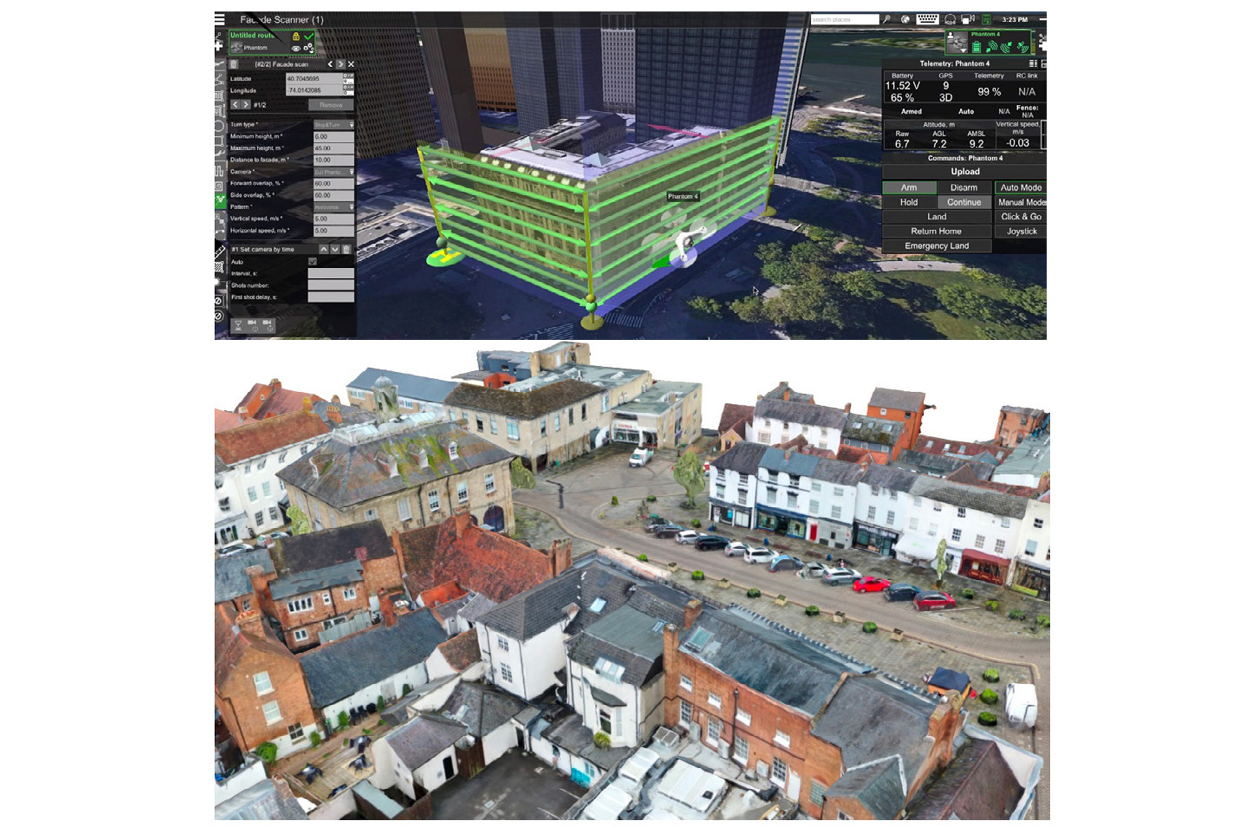This screenshot has height=834, width=1251.
Task: Open the Turn type dropdown
Action: click(334, 124)
